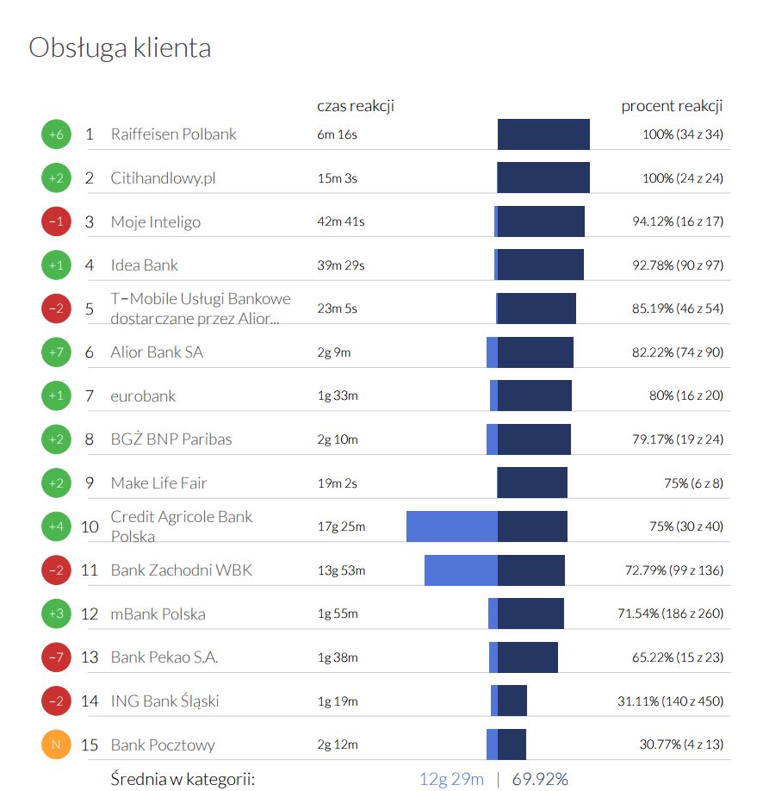Click the green +7 badge beside Alior Bank SA
Screen dimensions: 763x791
pyautogui.click(x=56, y=352)
